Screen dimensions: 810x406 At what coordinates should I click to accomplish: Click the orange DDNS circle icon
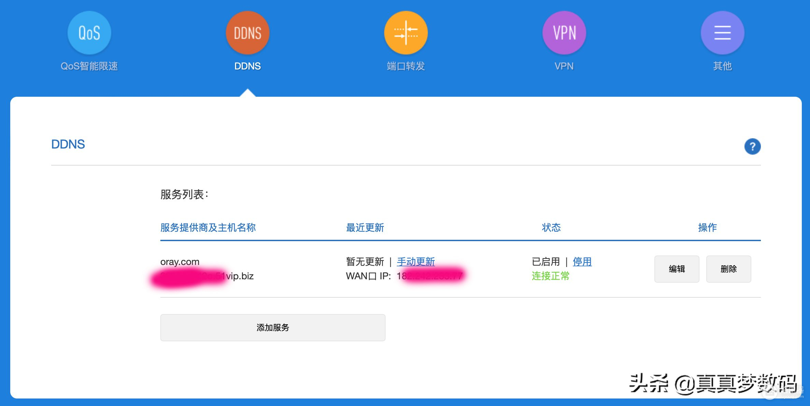247,33
